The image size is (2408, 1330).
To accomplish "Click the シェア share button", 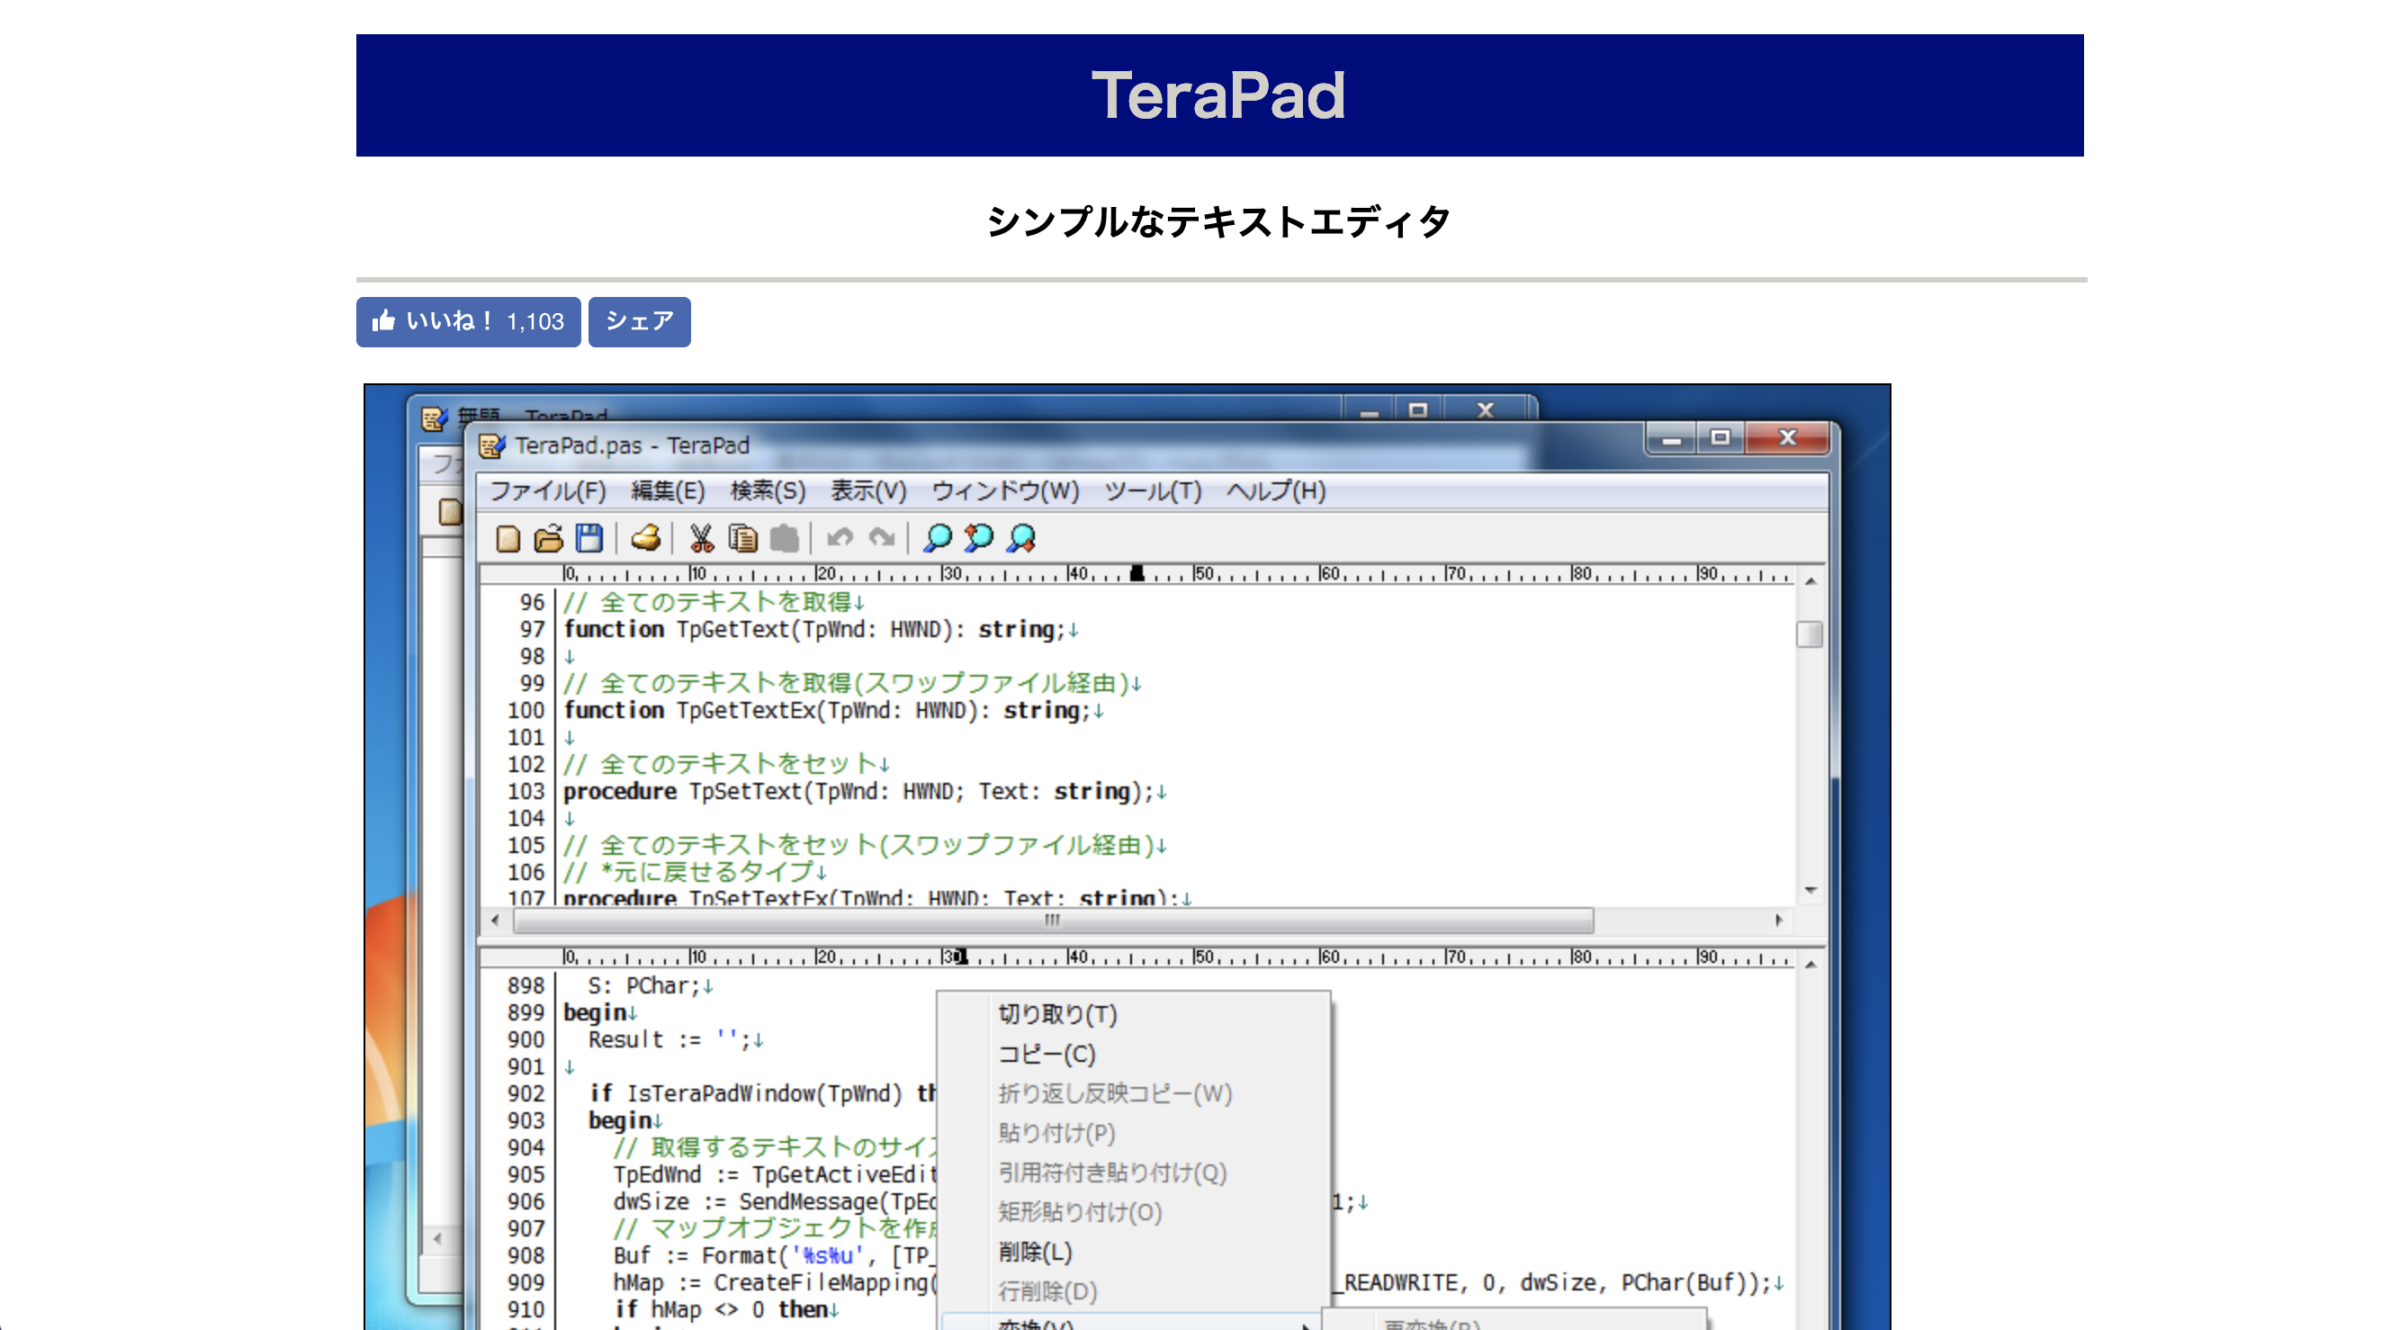I will (640, 321).
